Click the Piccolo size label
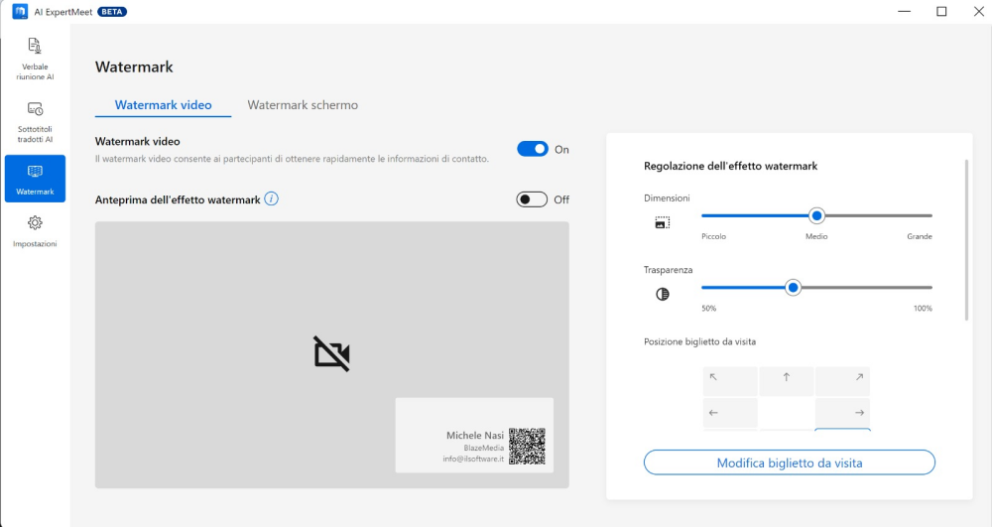Screen dimensions: 992x527 713,236
